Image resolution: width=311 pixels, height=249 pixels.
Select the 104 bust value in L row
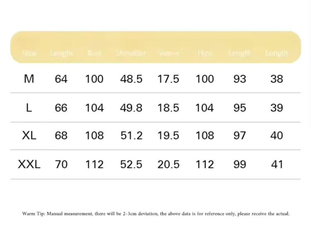click(94, 108)
